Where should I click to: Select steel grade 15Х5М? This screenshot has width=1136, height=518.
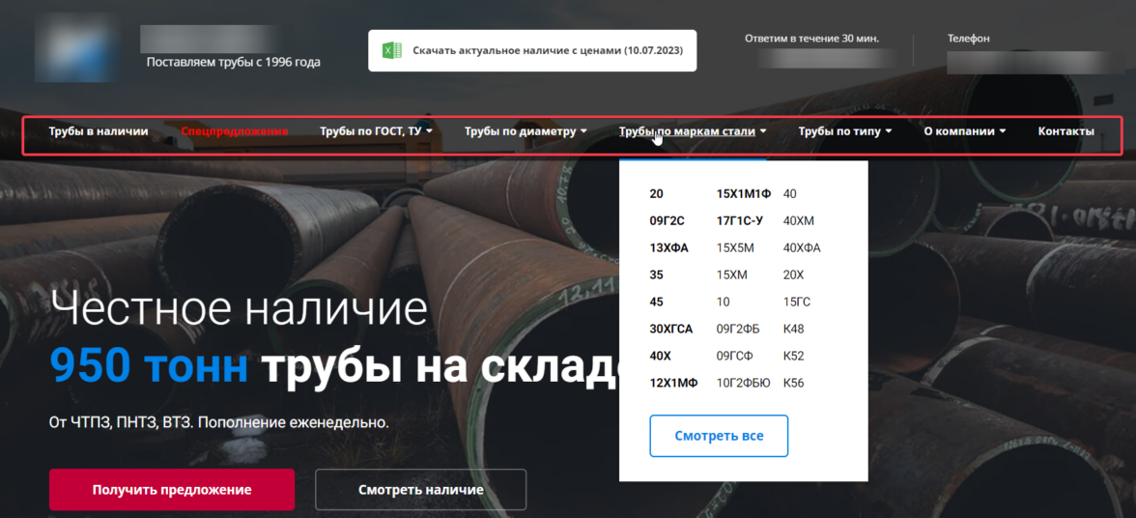(x=735, y=248)
